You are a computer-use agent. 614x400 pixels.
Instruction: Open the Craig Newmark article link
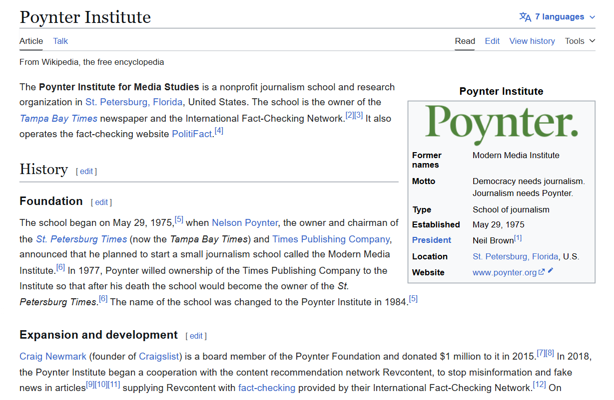coord(53,356)
